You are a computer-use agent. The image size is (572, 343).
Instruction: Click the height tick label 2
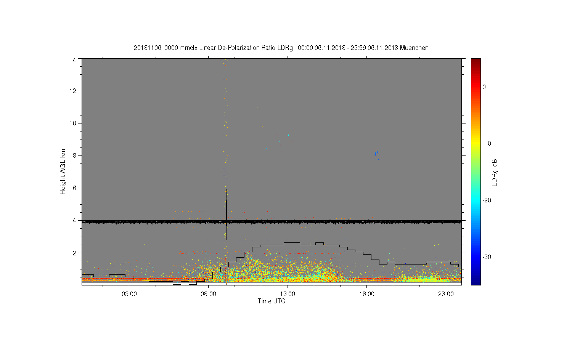[x=74, y=253]
